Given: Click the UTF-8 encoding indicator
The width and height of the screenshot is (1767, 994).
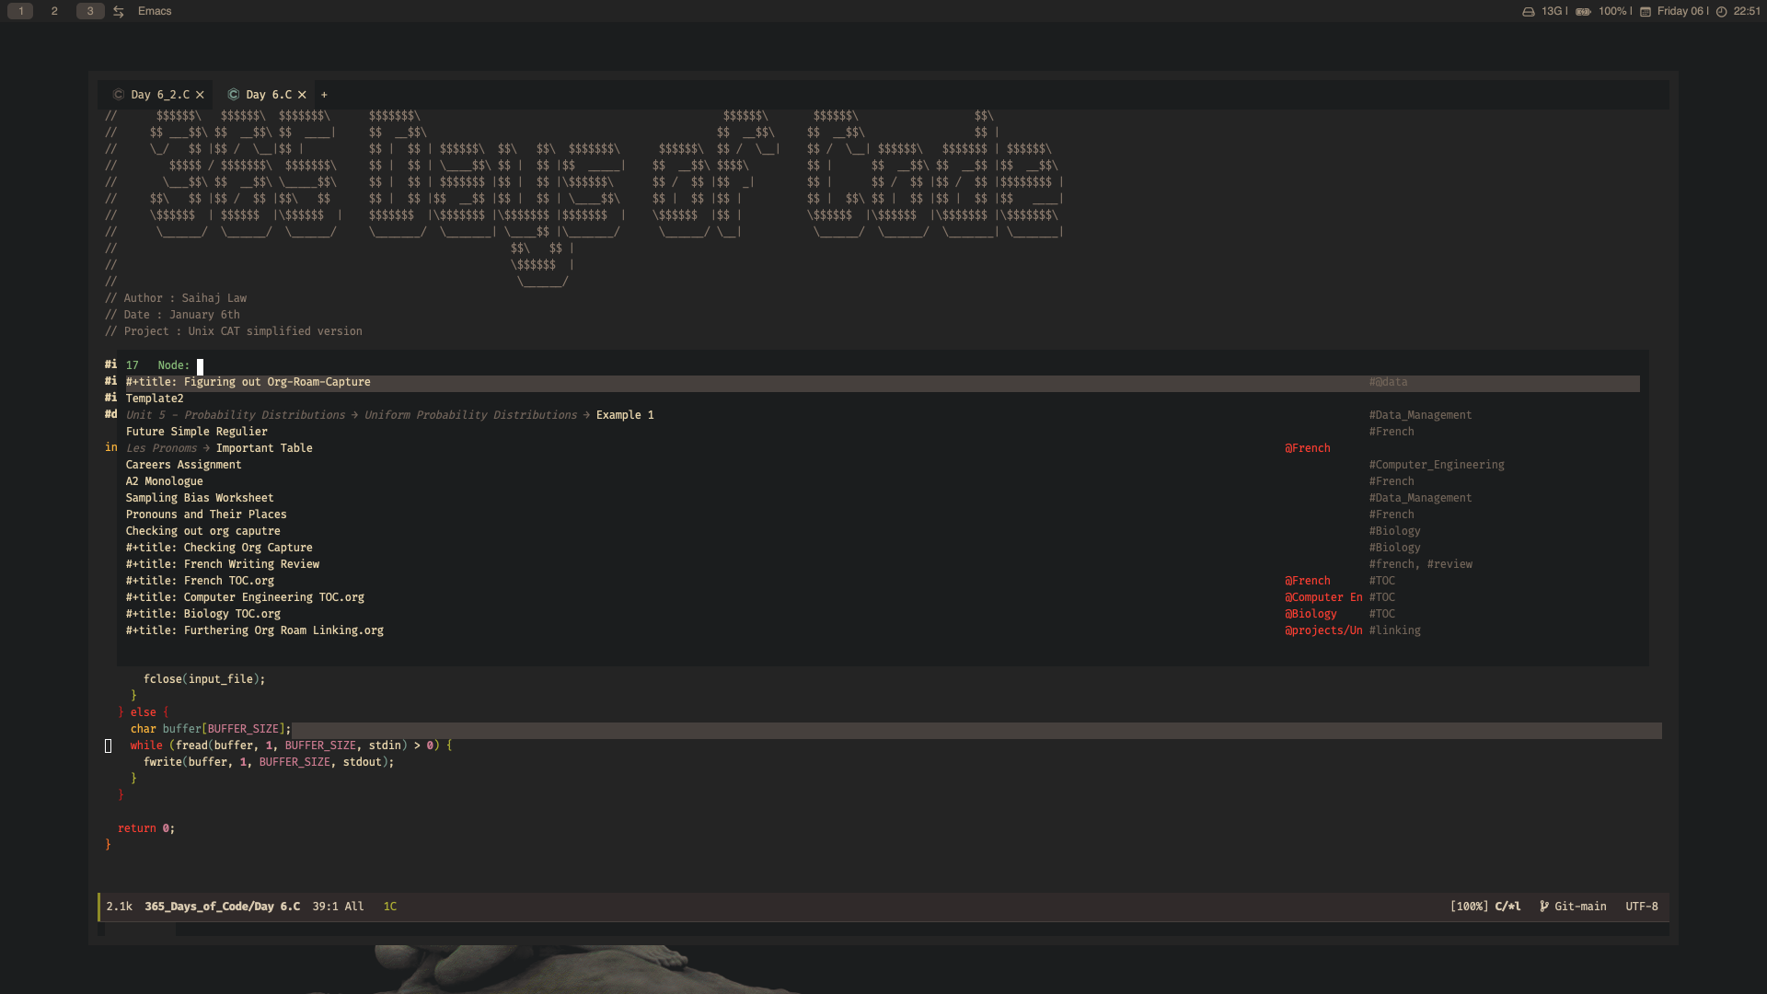Looking at the screenshot, I should (1641, 907).
